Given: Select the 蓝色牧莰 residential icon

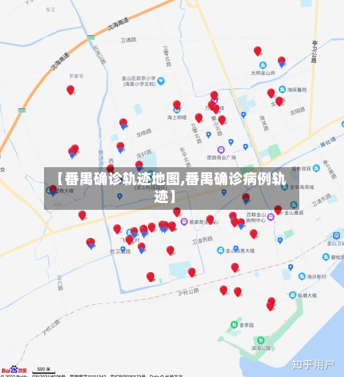Looking at the screenshot, I should tap(316, 169).
